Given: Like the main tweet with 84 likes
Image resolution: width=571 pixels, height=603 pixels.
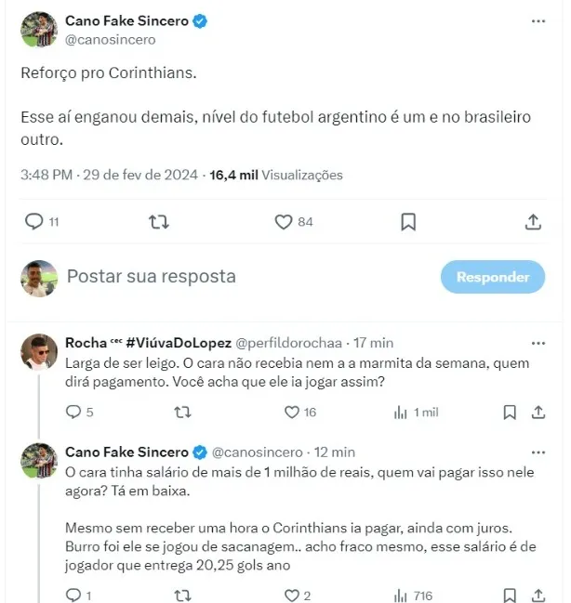Looking at the screenshot, I should [285, 221].
